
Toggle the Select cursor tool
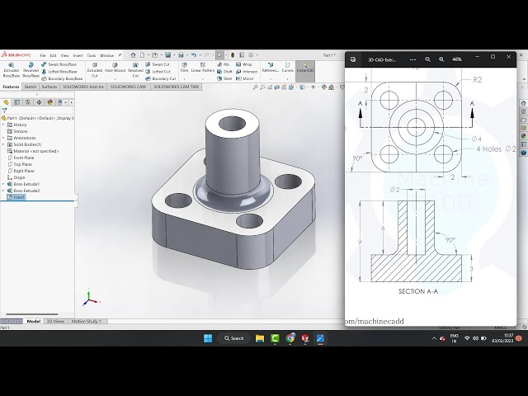[219, 55]
